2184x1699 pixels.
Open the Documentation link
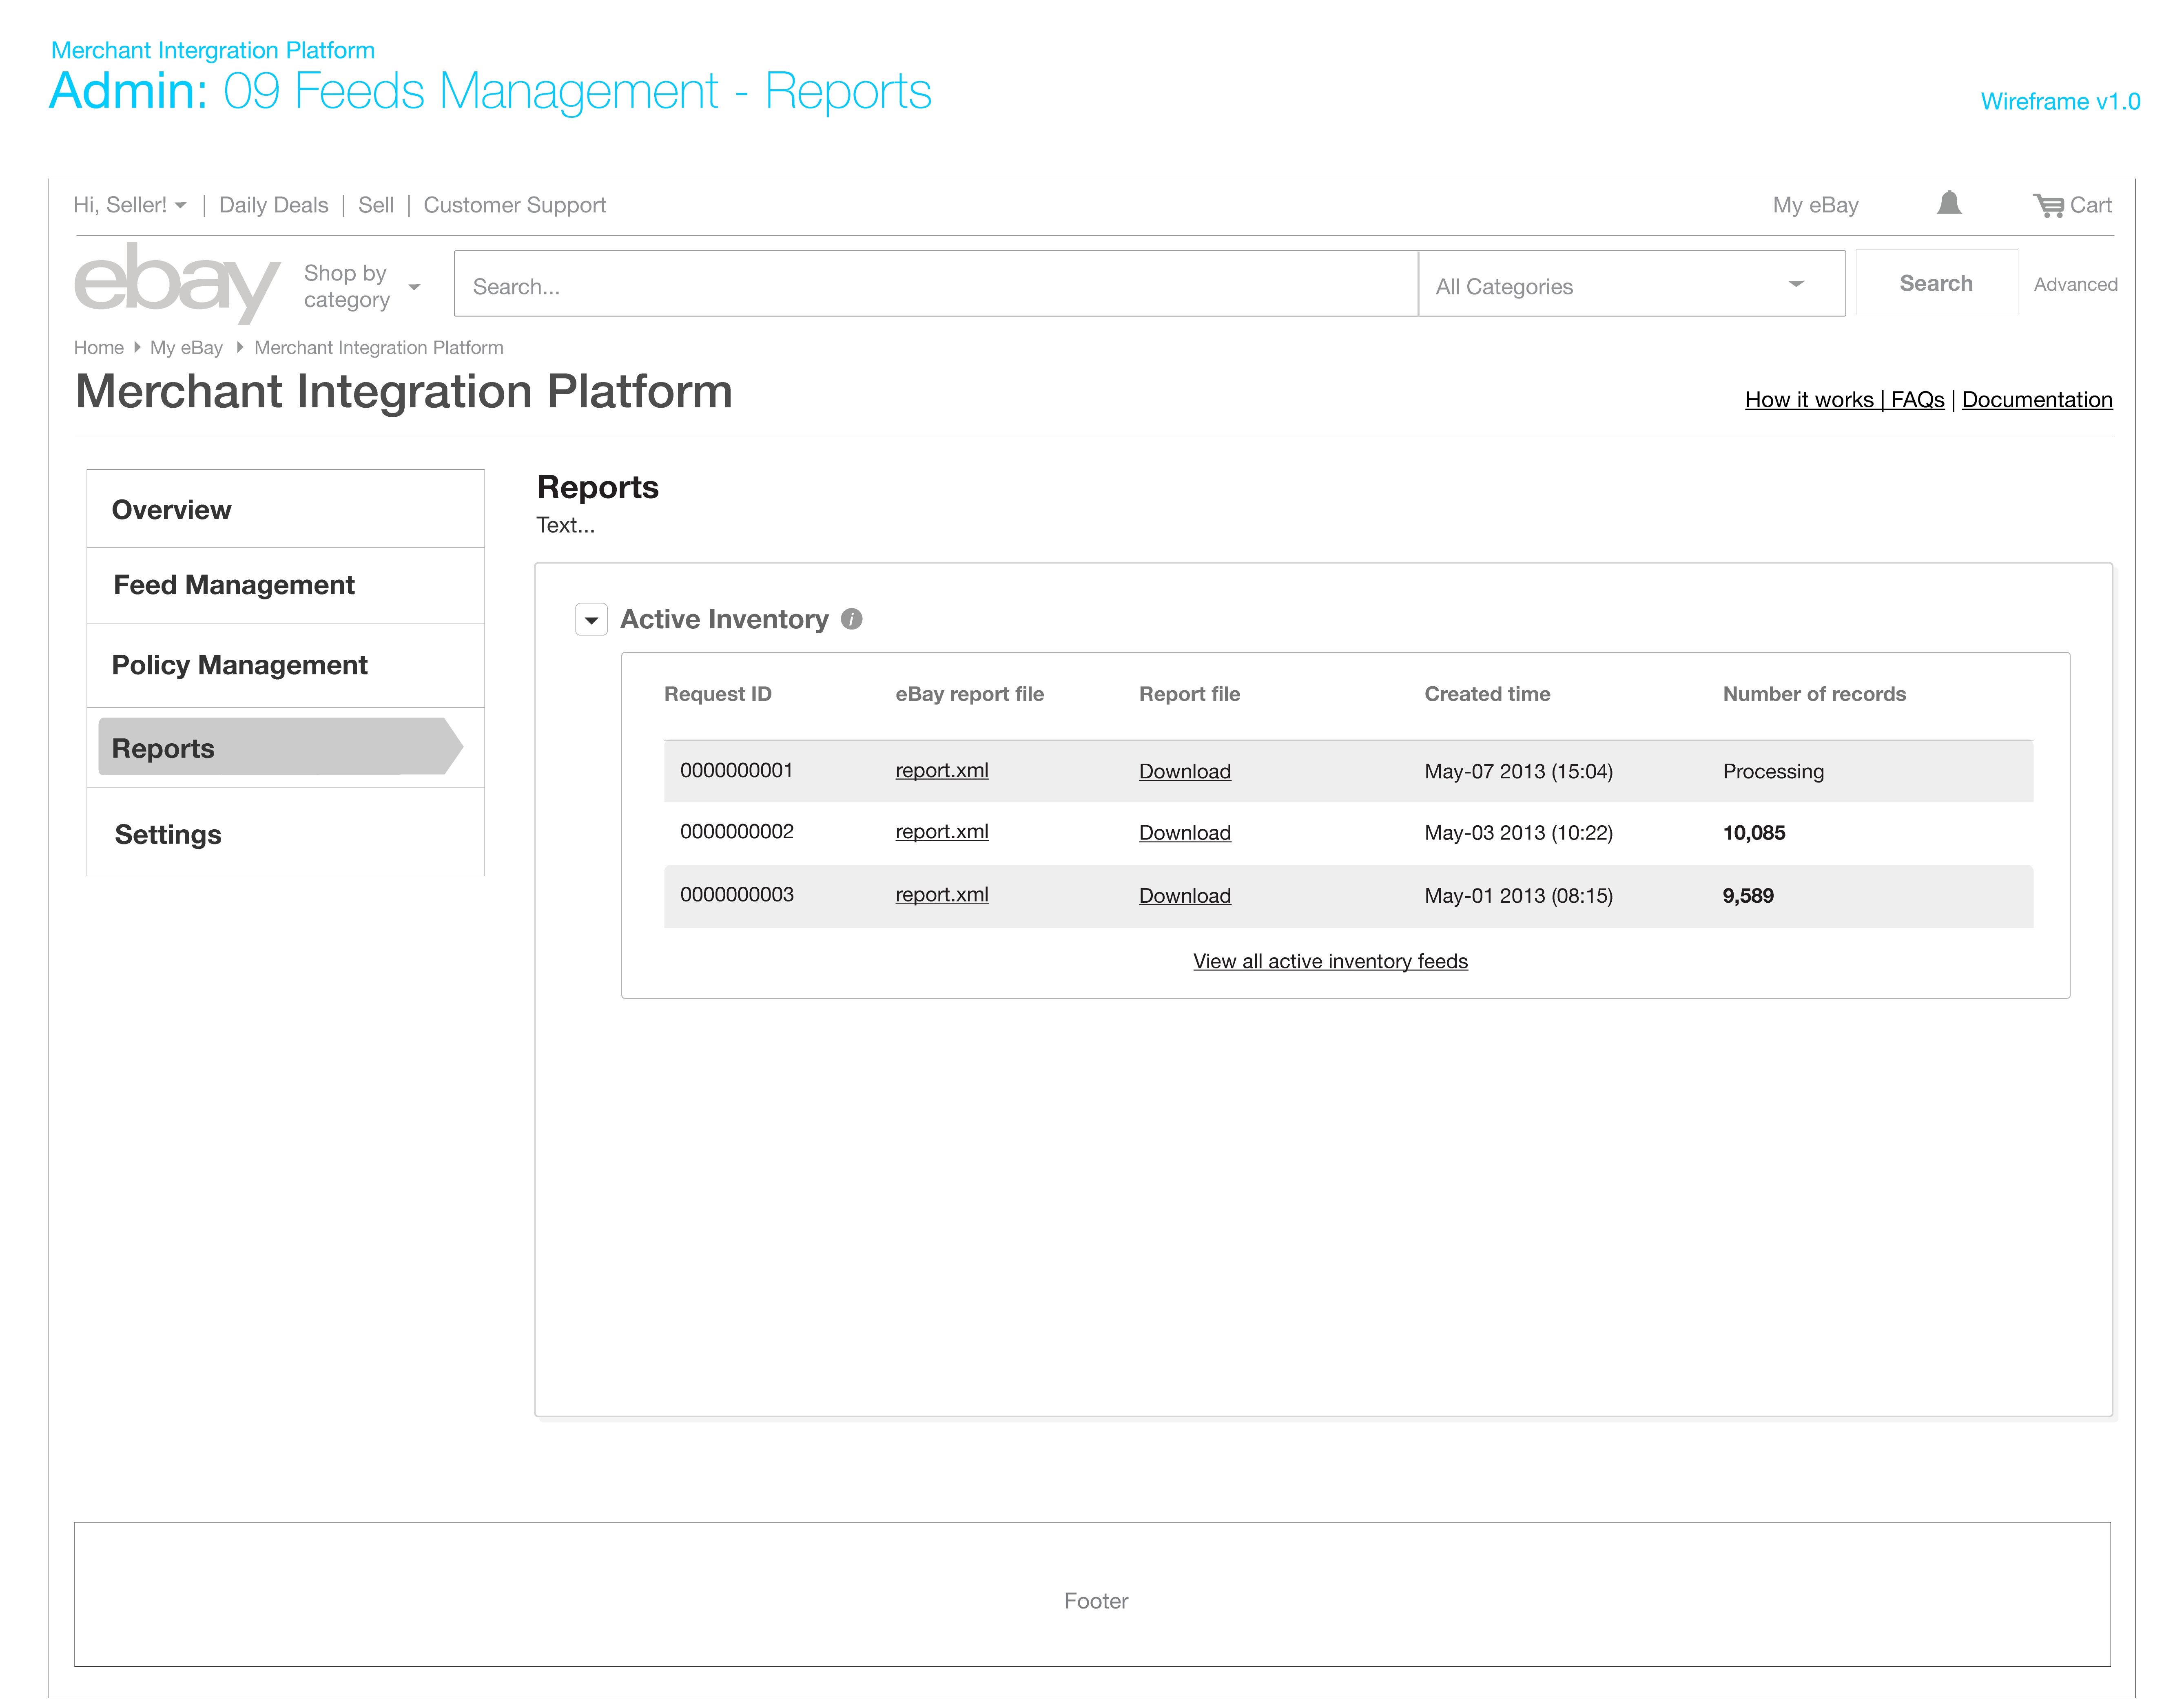coord(2037,400)
